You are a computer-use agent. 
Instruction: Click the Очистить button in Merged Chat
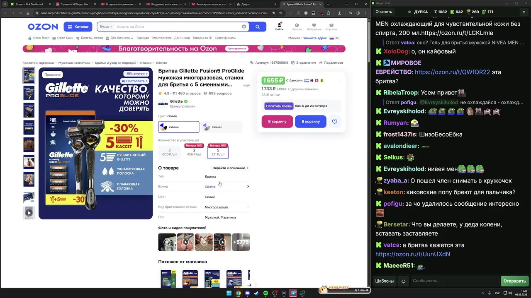(x=384, y=12)
